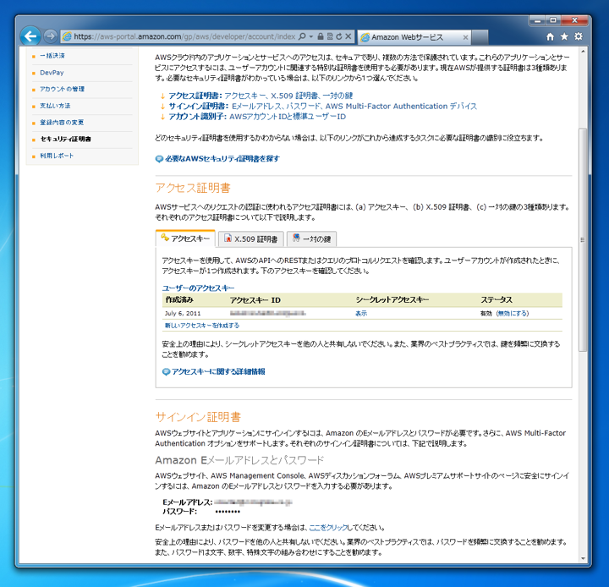This screenshot has height=587, width=609.
Task: Click 表示 to show the secret access key
Action: click(361, 314)
